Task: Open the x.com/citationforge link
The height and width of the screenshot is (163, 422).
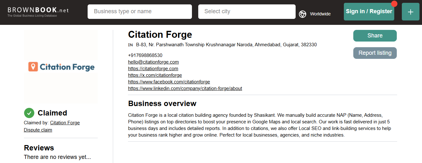Action: [x=155, y=75]
